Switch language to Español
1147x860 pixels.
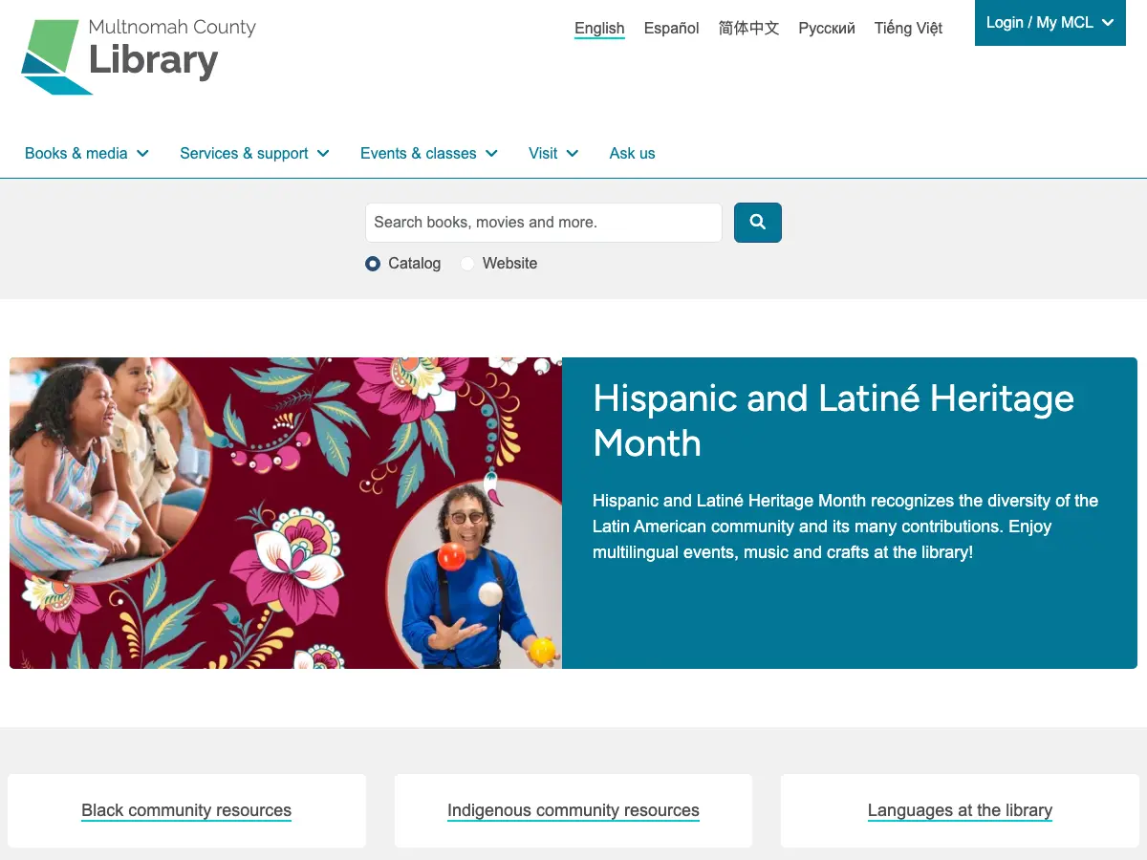(672, 29)
